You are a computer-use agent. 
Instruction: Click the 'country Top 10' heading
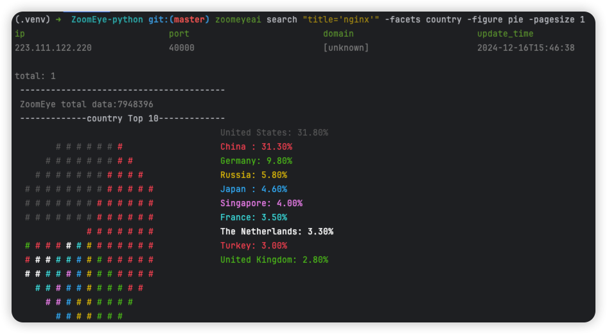coord(123,118)
